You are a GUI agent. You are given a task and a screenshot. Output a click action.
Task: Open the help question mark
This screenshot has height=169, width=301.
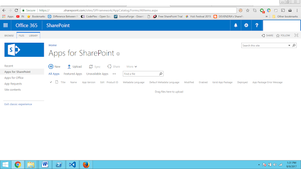point(257,25)
